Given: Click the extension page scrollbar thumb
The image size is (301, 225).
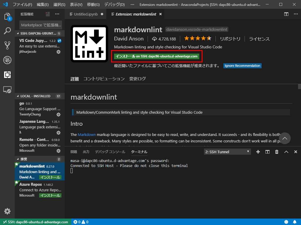Looking at the screenshot, I should [x=300, y=86].
